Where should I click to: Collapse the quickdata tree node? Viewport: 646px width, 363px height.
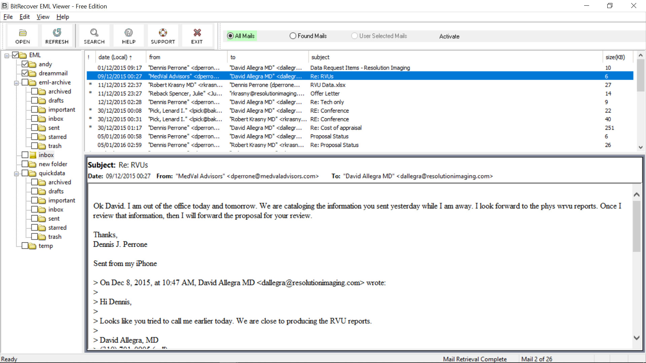pyautogui.click(x=16, y=173)
